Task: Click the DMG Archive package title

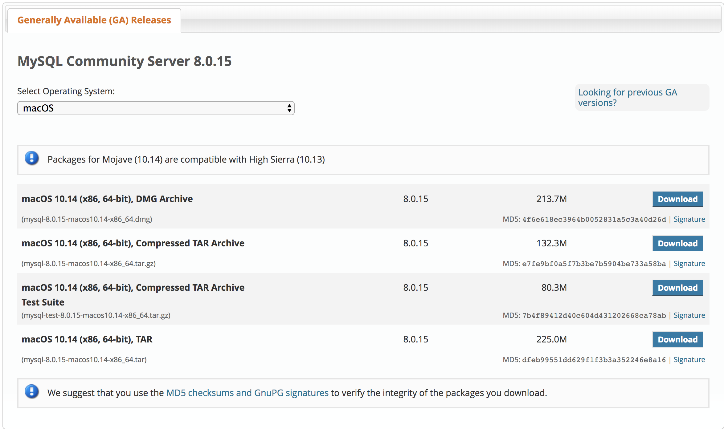Action: (x=107, y=199)
